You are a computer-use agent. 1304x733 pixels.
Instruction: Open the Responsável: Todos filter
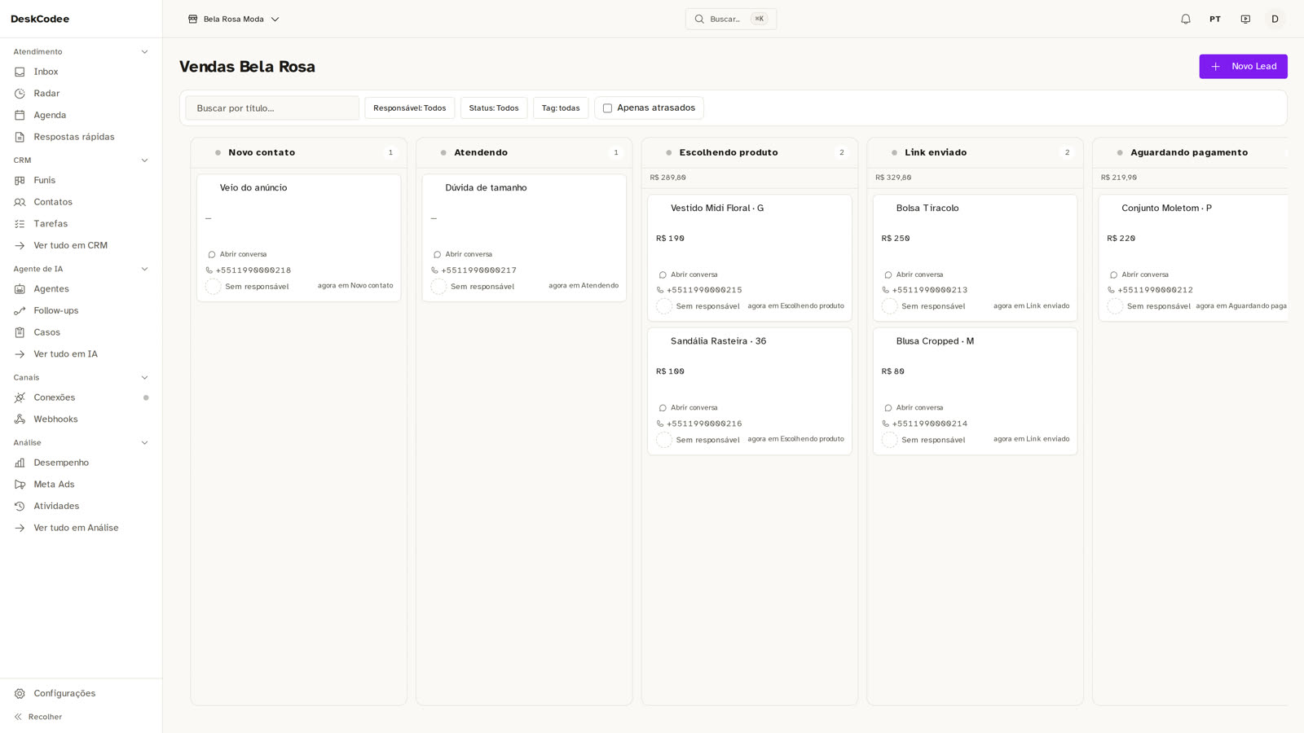pyautogui.click(x=409, y=108)
